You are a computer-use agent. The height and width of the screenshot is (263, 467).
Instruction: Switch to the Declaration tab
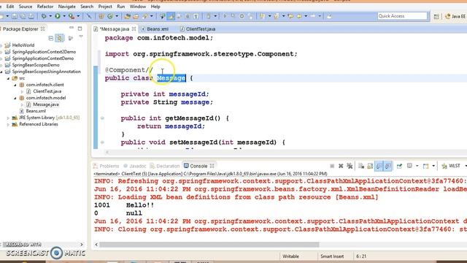[x=165, y=166]
